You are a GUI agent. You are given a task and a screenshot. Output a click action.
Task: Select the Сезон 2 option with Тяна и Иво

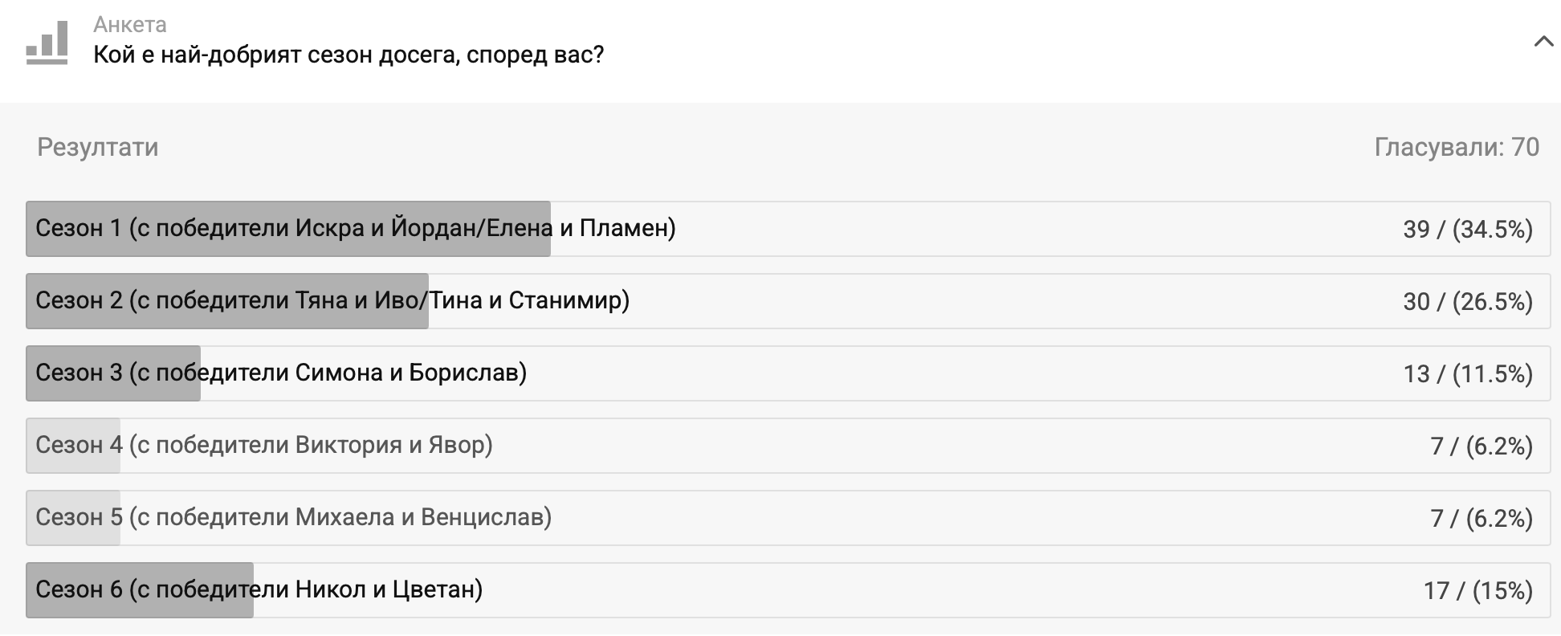(332, 301)
